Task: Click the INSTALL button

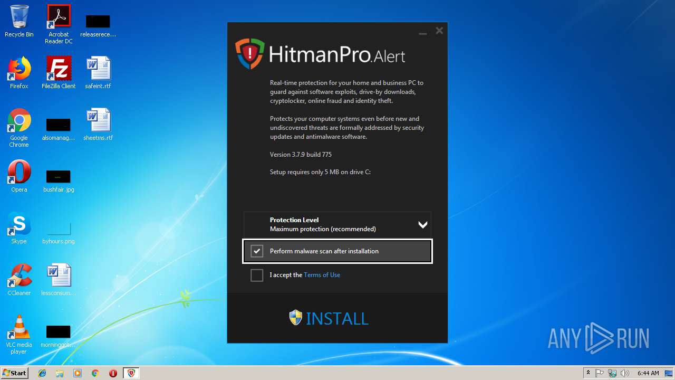Action: [x=329, y=318]
